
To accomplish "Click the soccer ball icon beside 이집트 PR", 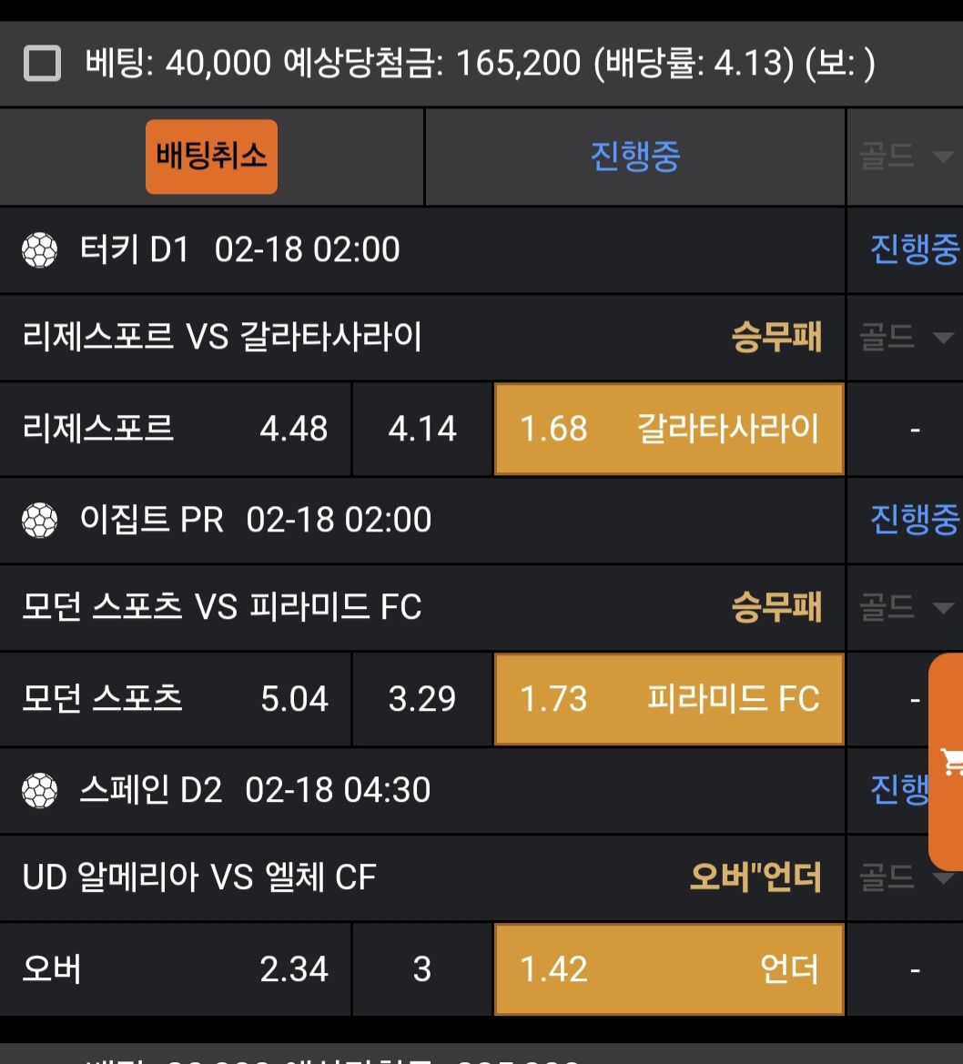I will [39, 520].
